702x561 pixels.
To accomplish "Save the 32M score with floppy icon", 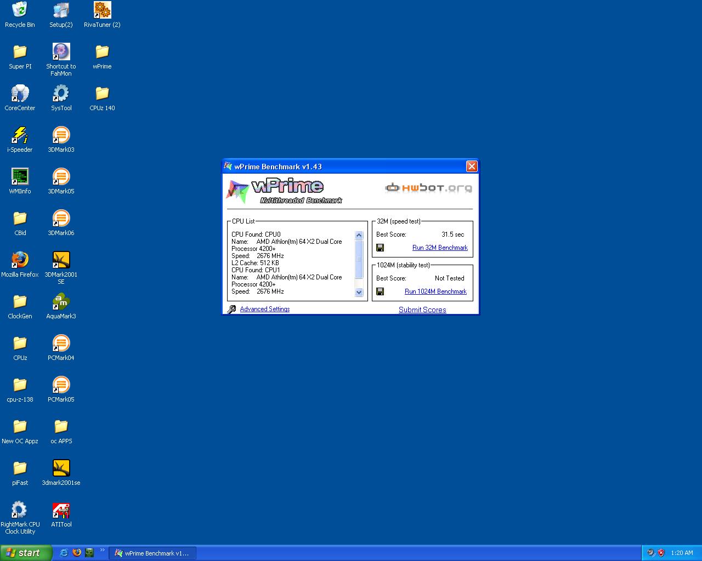I will [380, 248].
